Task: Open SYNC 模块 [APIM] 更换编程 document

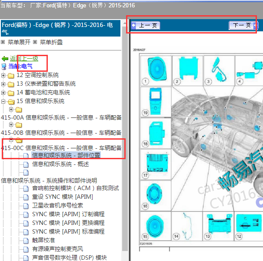Action: [x=68, y=223]
